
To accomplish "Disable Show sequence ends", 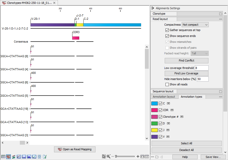I will (x=167, y=36).
